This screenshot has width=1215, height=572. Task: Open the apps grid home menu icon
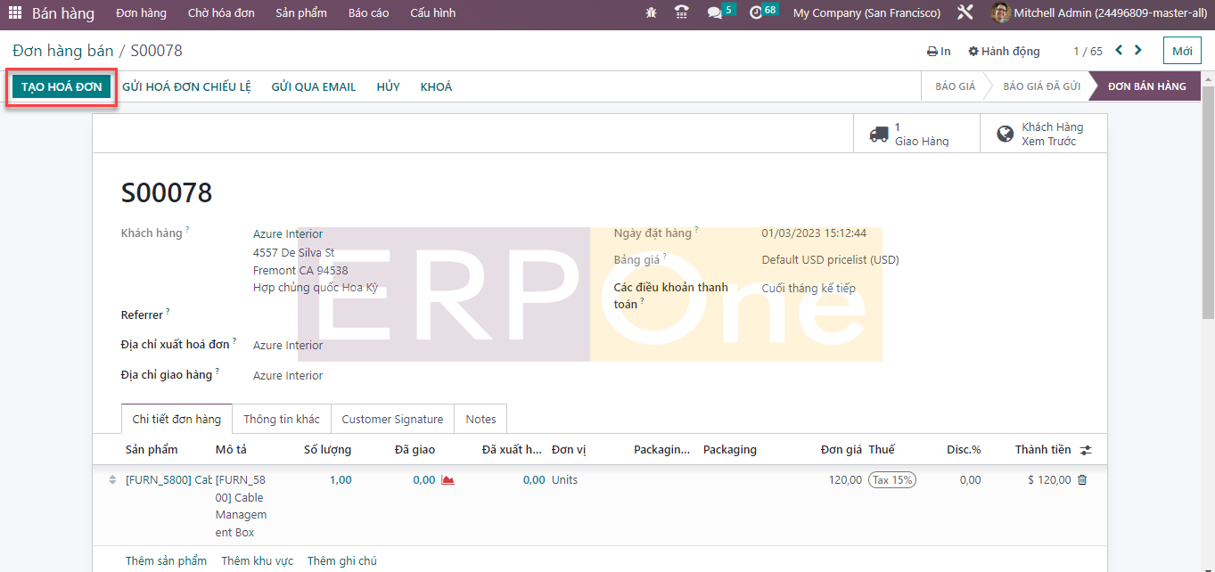[15, 13]
